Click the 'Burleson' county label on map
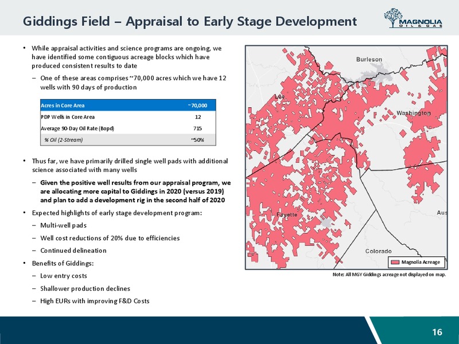459x344 pixels. tap(369, 60)
